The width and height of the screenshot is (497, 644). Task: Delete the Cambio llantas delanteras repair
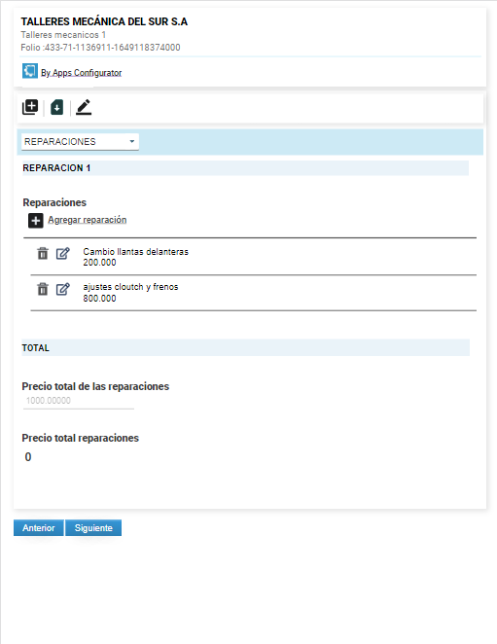43,253
